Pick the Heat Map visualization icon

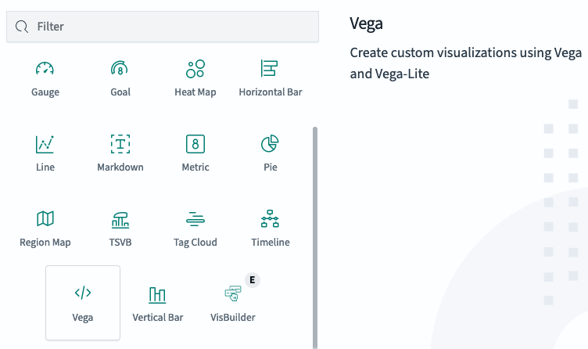(x=195, y=69)
